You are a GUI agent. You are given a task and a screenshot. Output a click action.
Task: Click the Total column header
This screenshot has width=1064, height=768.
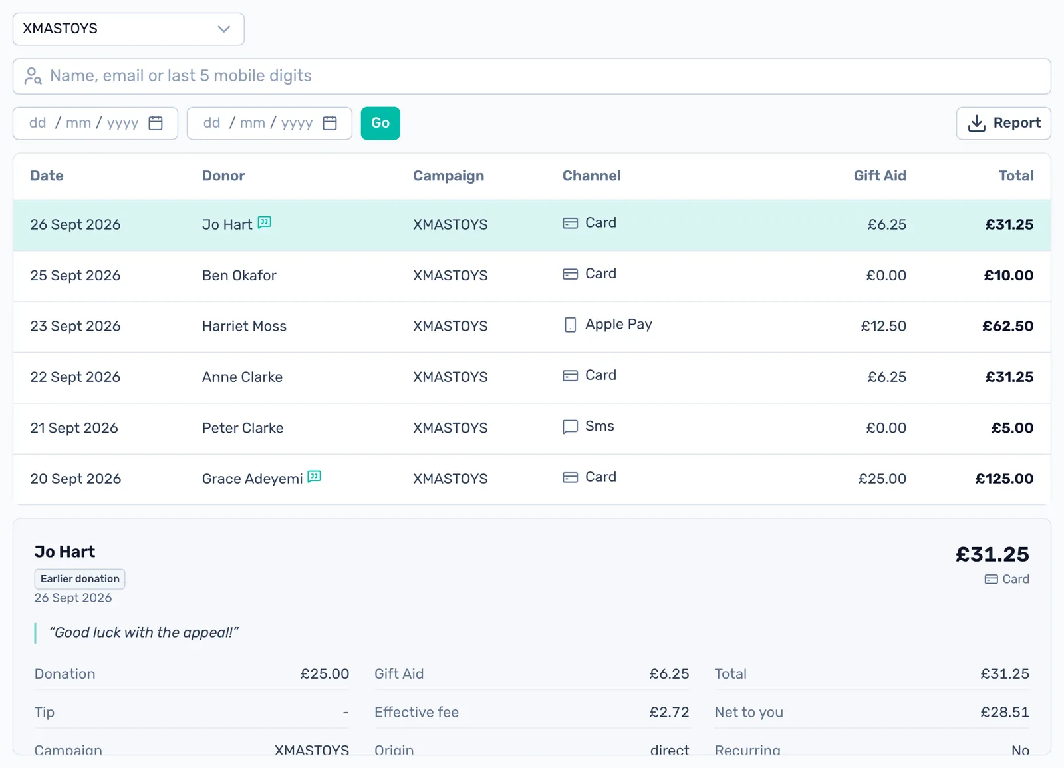1015,176
